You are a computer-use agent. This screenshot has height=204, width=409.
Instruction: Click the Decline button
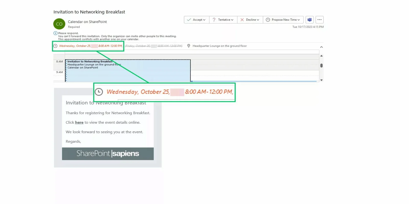pos(250,20)
